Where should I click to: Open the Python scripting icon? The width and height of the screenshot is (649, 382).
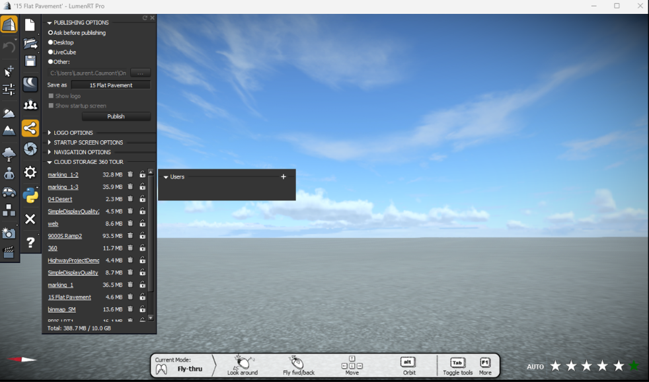(x=30, y=195)
